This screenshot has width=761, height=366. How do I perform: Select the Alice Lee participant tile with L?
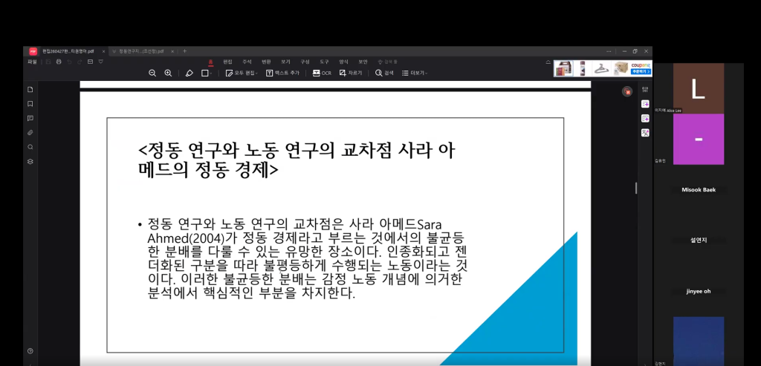coord(698,88)
